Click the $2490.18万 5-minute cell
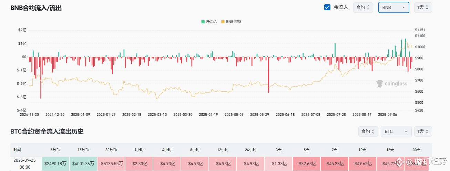 55,163
